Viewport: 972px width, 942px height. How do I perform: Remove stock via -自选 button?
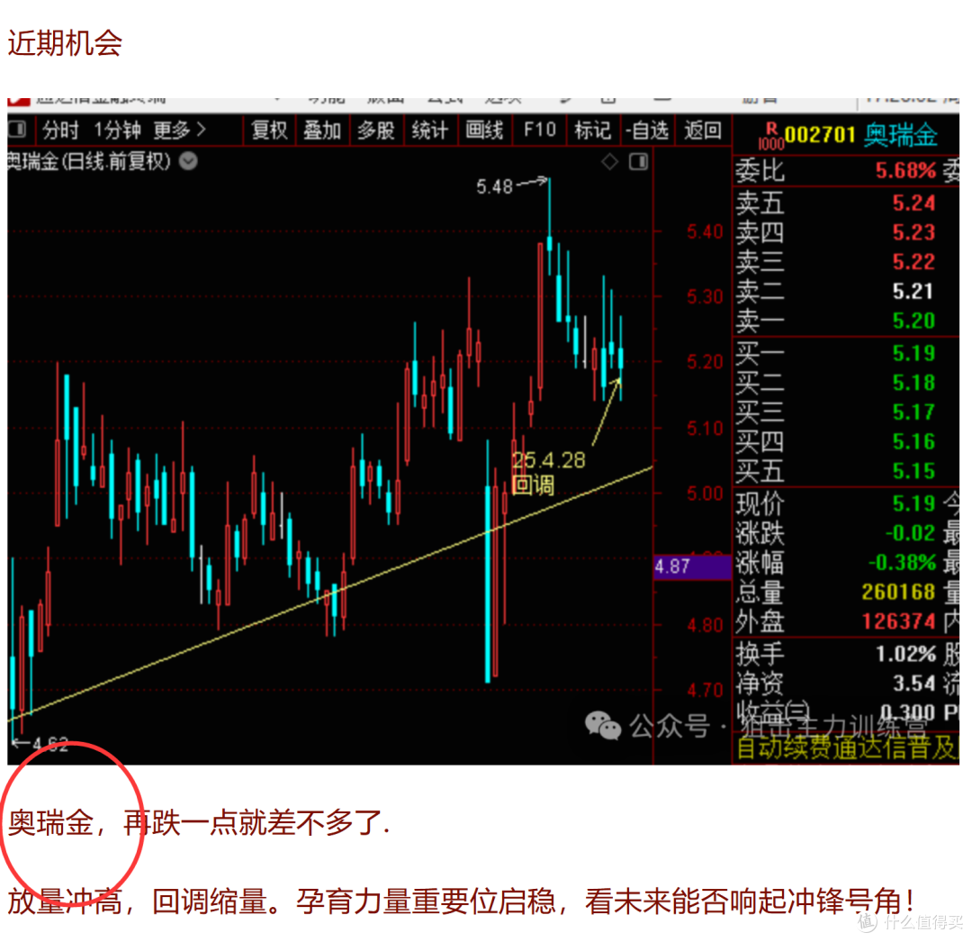646,131
